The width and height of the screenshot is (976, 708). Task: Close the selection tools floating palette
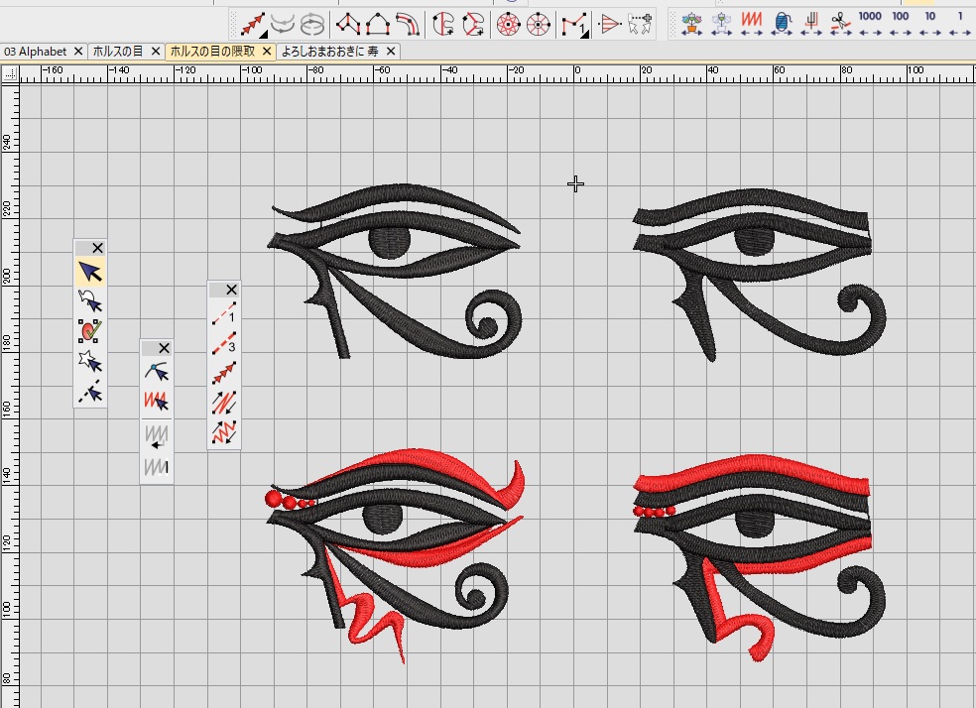click(x=98, y=248)
